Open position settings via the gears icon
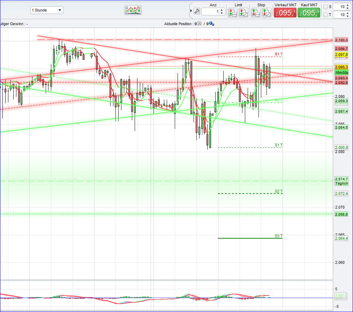The width and height of the screenshot is (353, 312). [211, 23]
